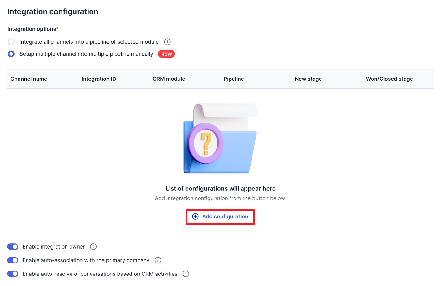Select Setup multiple channel into multiple pipeline radio
Image resolution: width=443 pixels, height=286 pixels.
[x=11, y=54]
